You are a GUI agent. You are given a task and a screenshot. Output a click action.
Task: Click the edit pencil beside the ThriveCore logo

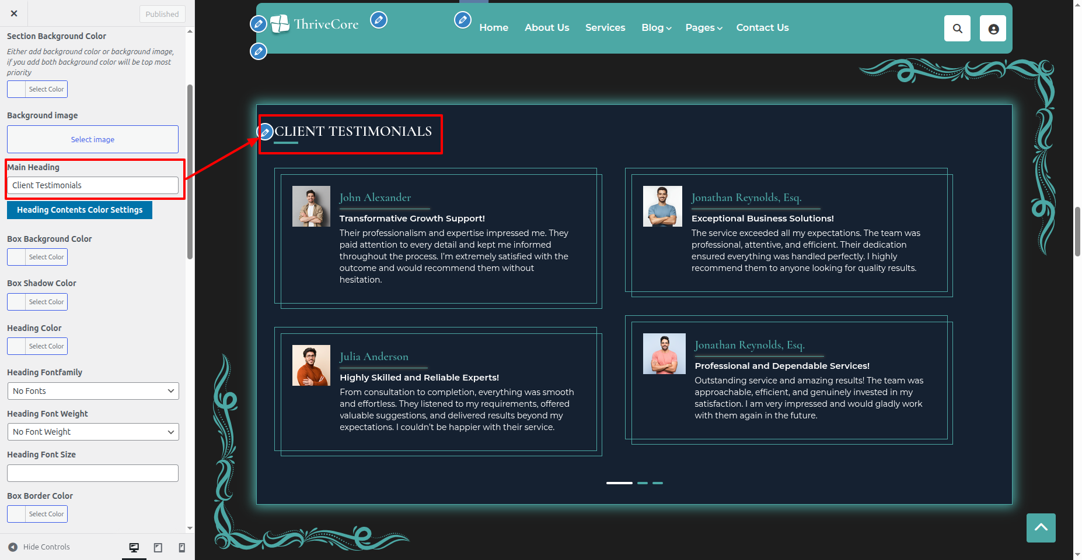379,20
